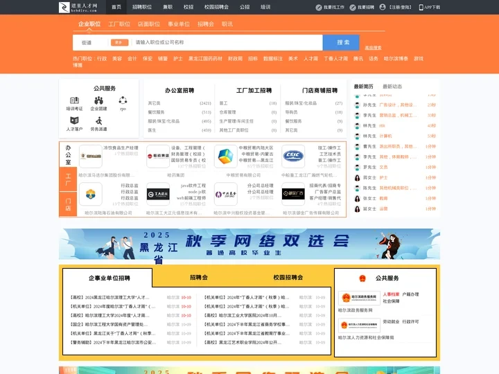The image size is (499, 374).
Task: Open the 招聘职位 nav item
Action: tap(142, 7)
